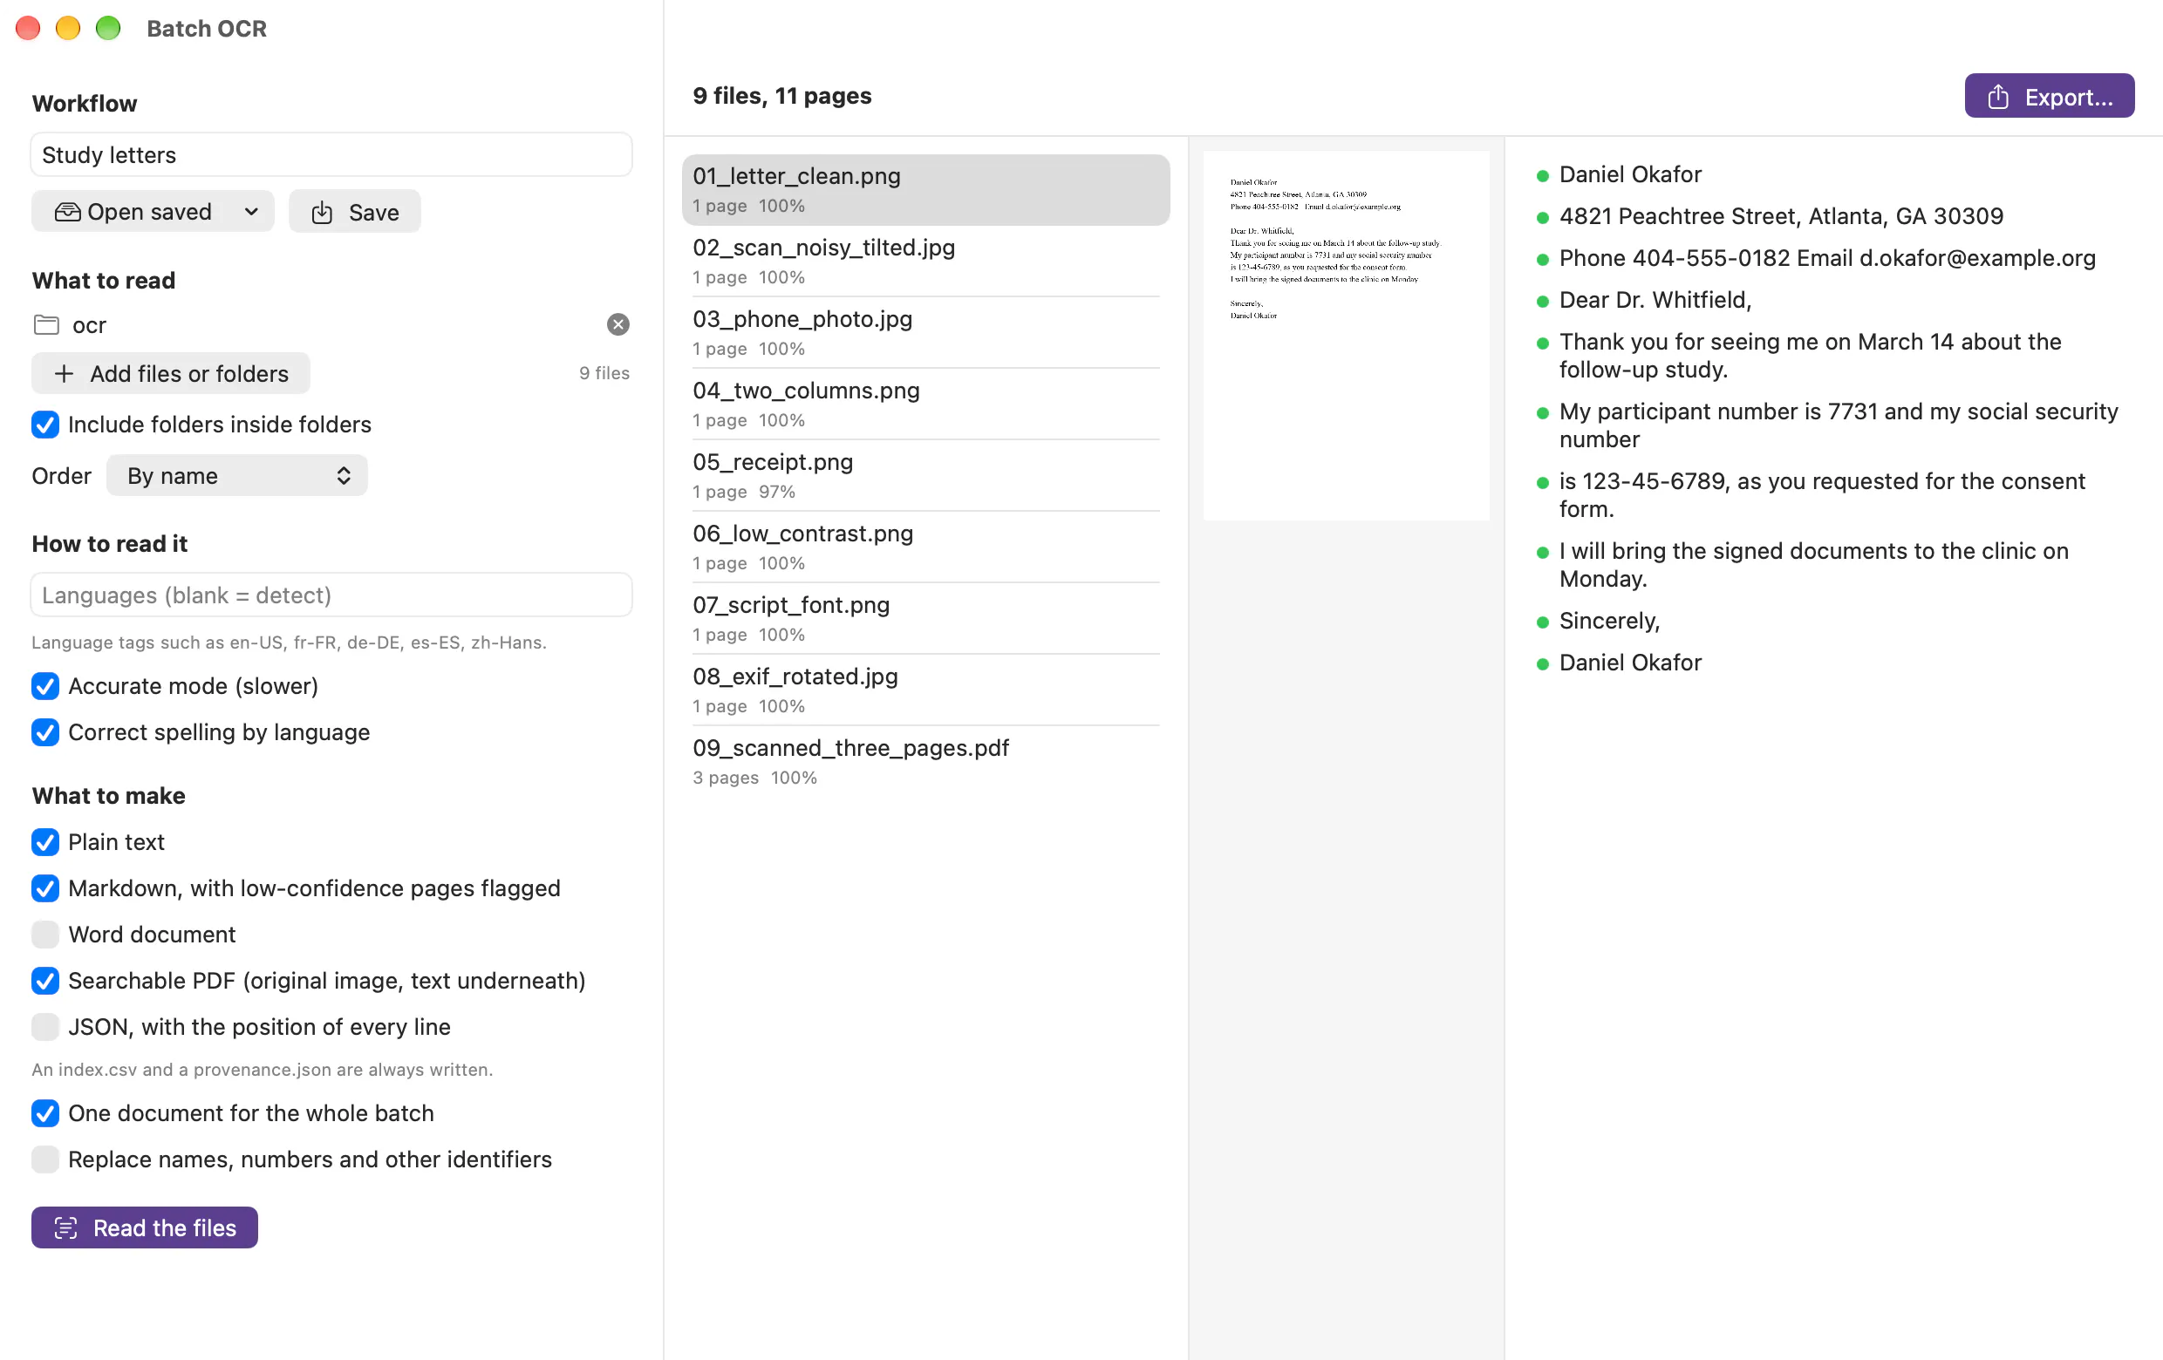The image size is (2163, 1360).
Task: Enable Replace names, numbers and other identifiers
Action: 44,1159
